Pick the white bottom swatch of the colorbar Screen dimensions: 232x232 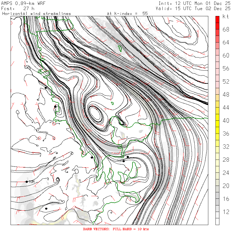coord(217,221)
